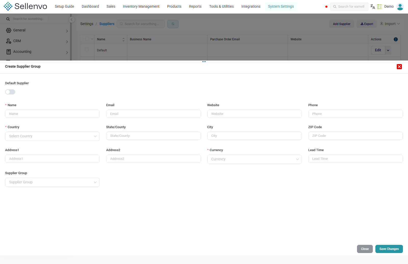The image size is (408, 264).
Task: Go to the Dashboard menu
Action: click(90, 6)
